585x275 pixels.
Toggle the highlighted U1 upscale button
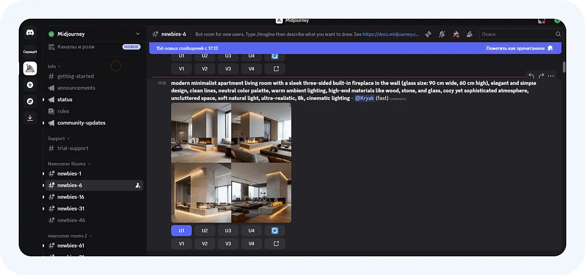click(181, 231)
